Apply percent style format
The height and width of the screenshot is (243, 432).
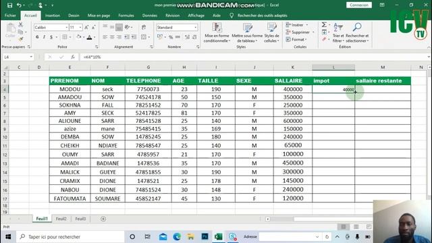pos(171,37)
